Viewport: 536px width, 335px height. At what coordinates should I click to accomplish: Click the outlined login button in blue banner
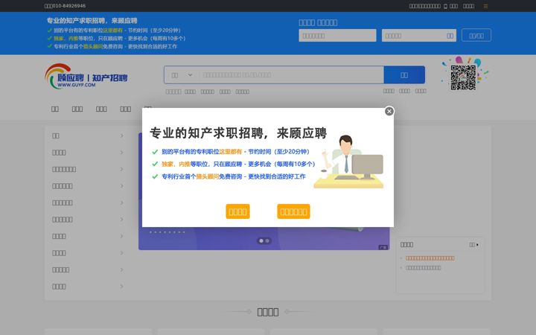[476, 35]
